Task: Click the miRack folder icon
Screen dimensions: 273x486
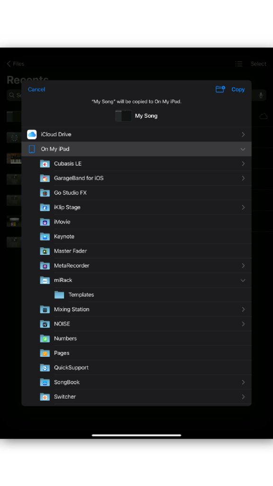Action: point(45,280)
